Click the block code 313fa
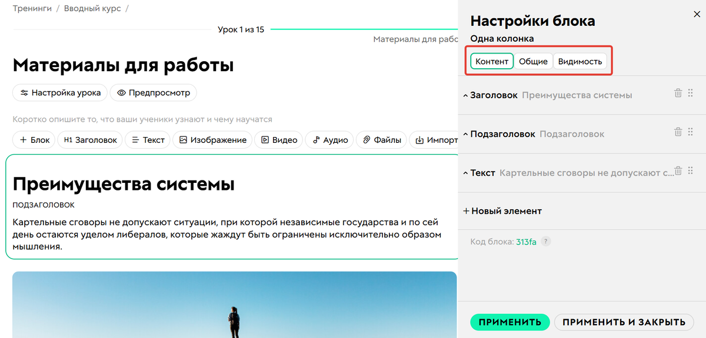 pos(526,242)
